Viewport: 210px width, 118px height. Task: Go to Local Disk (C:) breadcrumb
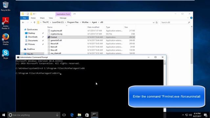[x=58, y=22]
